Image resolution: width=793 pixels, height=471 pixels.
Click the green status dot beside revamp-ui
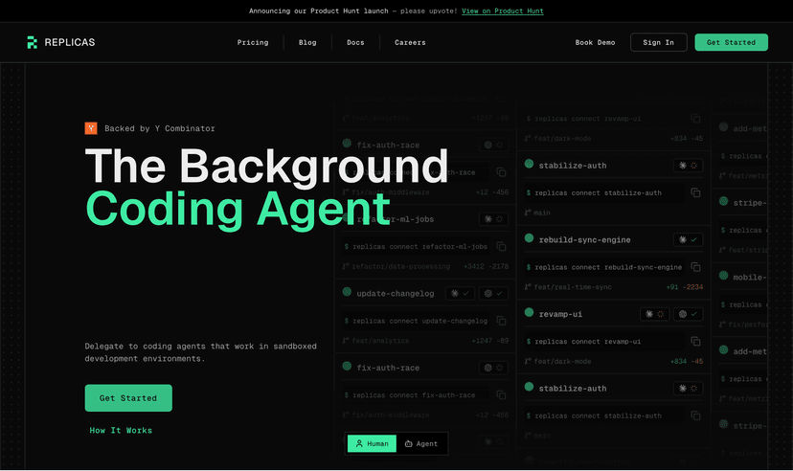tap(529, 312)
